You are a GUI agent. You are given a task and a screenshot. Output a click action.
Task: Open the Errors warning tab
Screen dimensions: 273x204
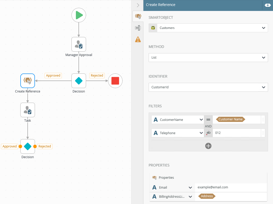tap(138, 40)
